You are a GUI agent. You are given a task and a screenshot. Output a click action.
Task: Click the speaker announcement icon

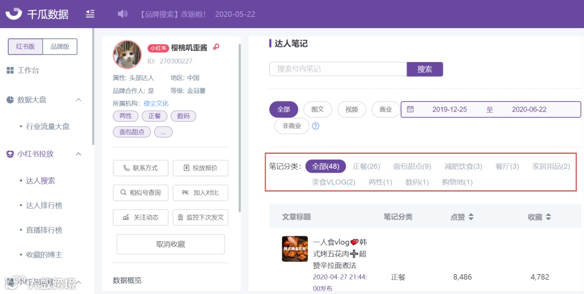(x=123, y=14)
